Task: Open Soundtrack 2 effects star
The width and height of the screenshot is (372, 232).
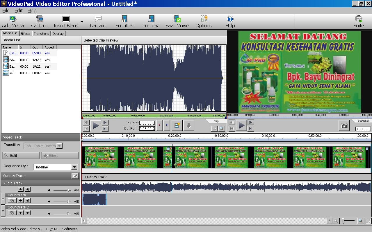Action: tap(20, 213)
